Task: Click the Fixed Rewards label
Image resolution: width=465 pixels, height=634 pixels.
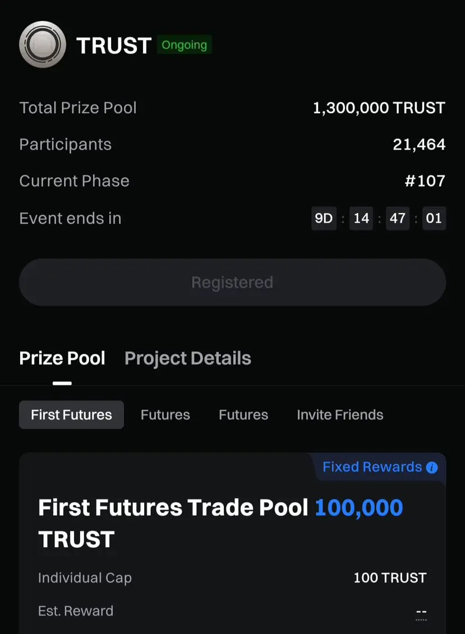Action: click(x=372, y=468)
